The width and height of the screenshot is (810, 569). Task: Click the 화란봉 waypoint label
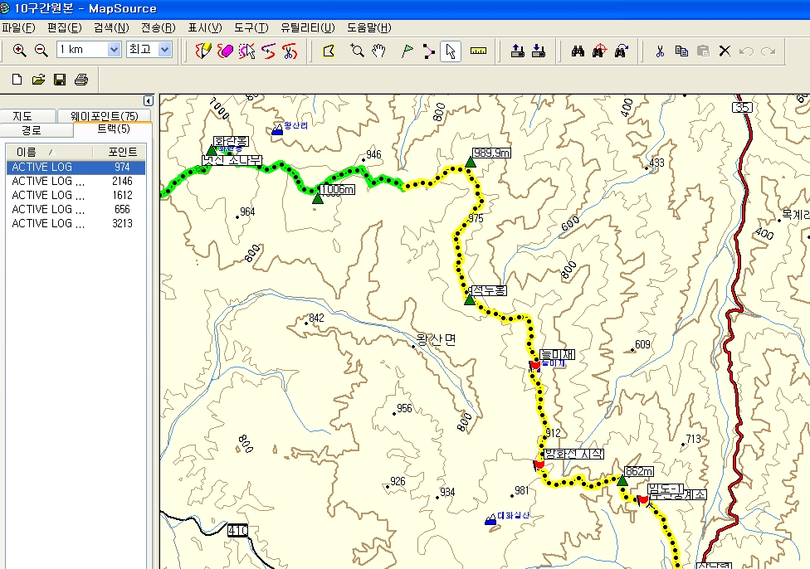point(232,142)
